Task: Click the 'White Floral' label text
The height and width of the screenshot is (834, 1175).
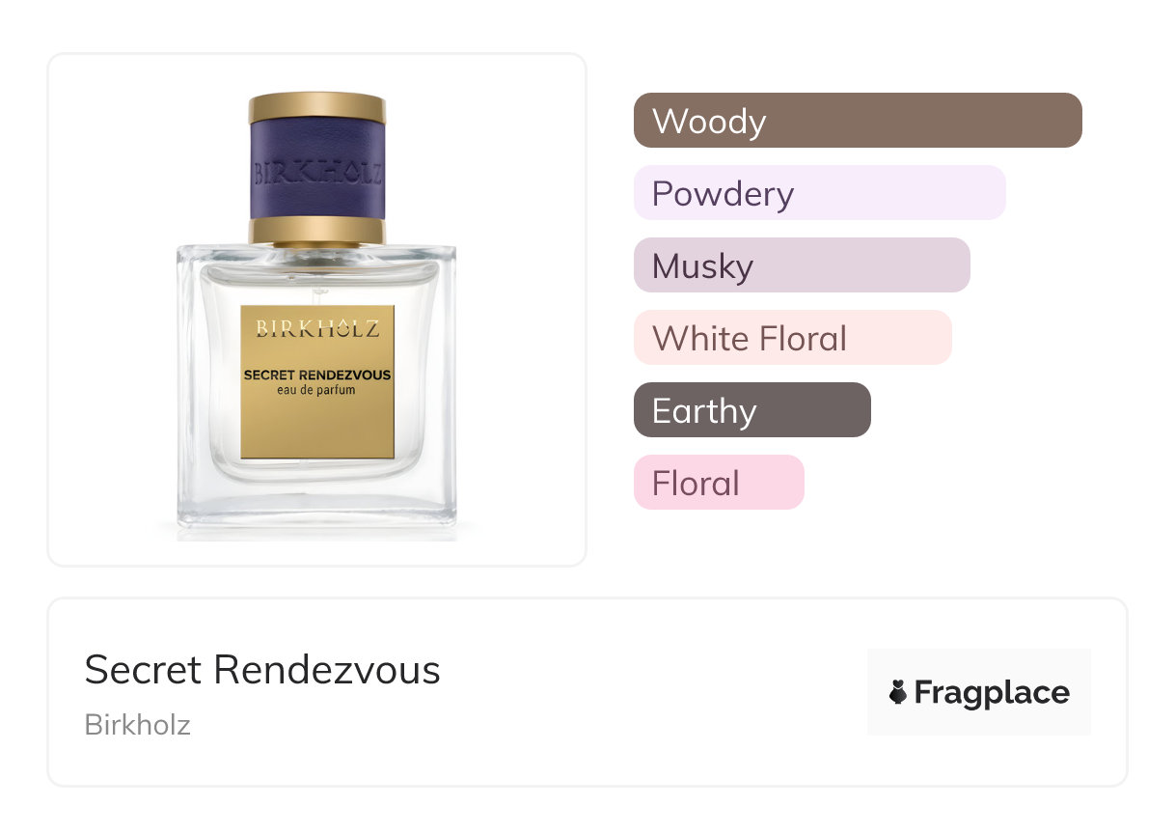Action: 750,339
